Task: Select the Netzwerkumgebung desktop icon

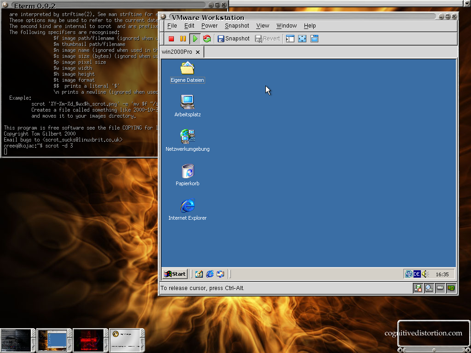Action: (x=188, y=141)
